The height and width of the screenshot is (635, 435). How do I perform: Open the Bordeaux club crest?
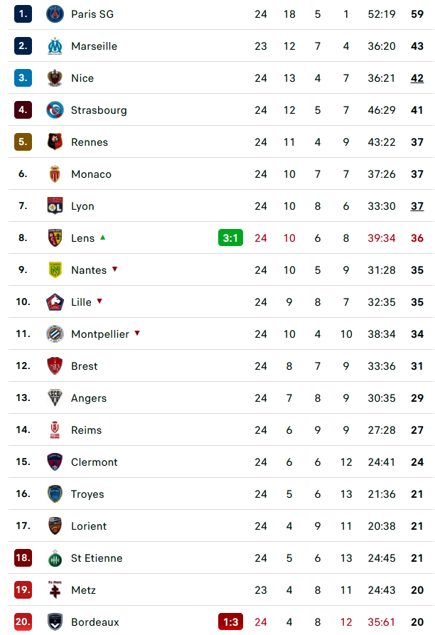[55, 622]
